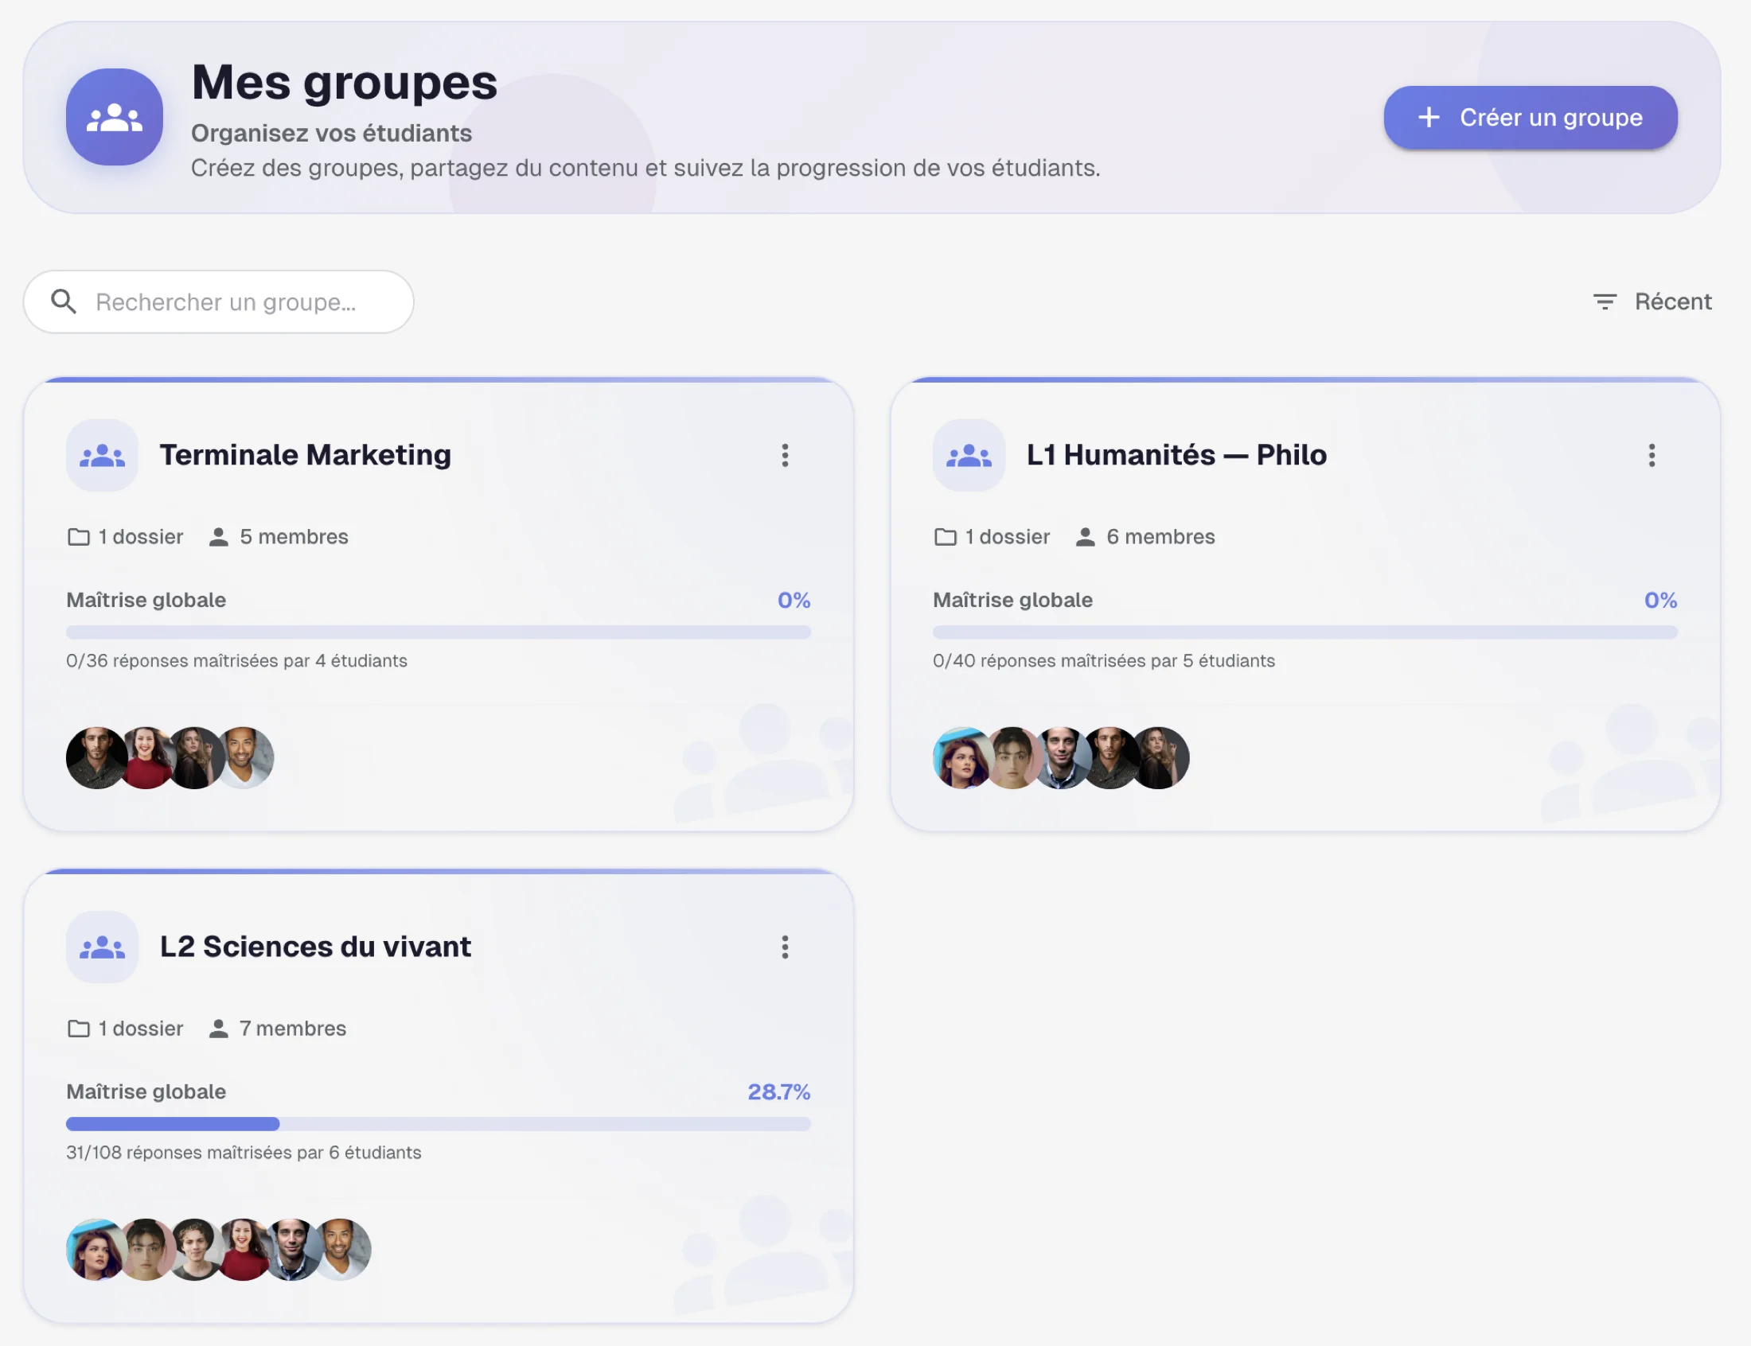1751x1346 pixels.
Task: Click the folder icon on Terminale Marketing card
Action: pyautogui.click(x=78, y=537)
